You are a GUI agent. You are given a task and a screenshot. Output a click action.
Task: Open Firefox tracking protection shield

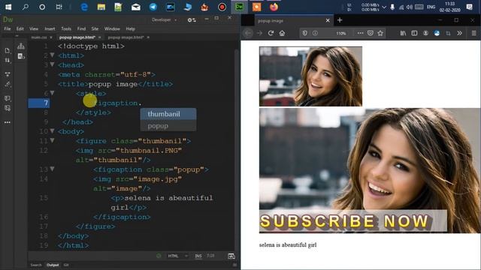(x=304, y=33)
